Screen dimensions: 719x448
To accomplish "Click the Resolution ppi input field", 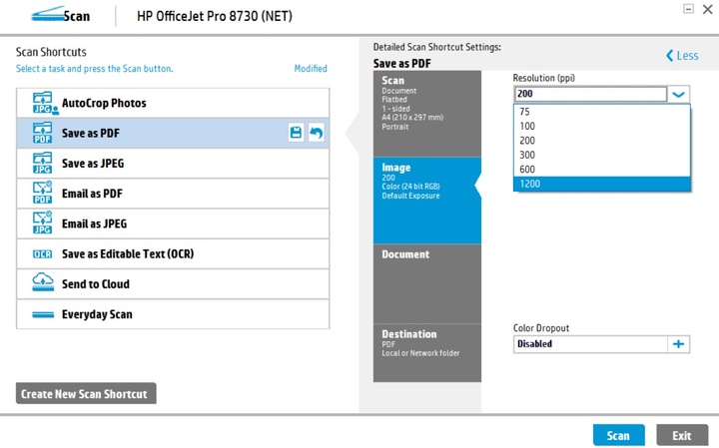I will tap(589, 95).
